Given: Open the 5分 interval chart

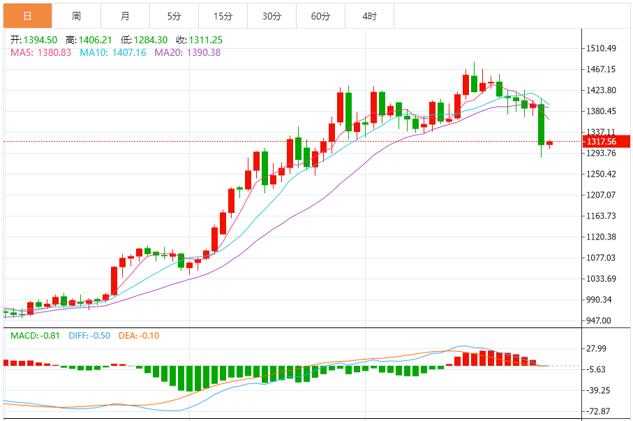Looking at the screenshot, I should 174,15.
